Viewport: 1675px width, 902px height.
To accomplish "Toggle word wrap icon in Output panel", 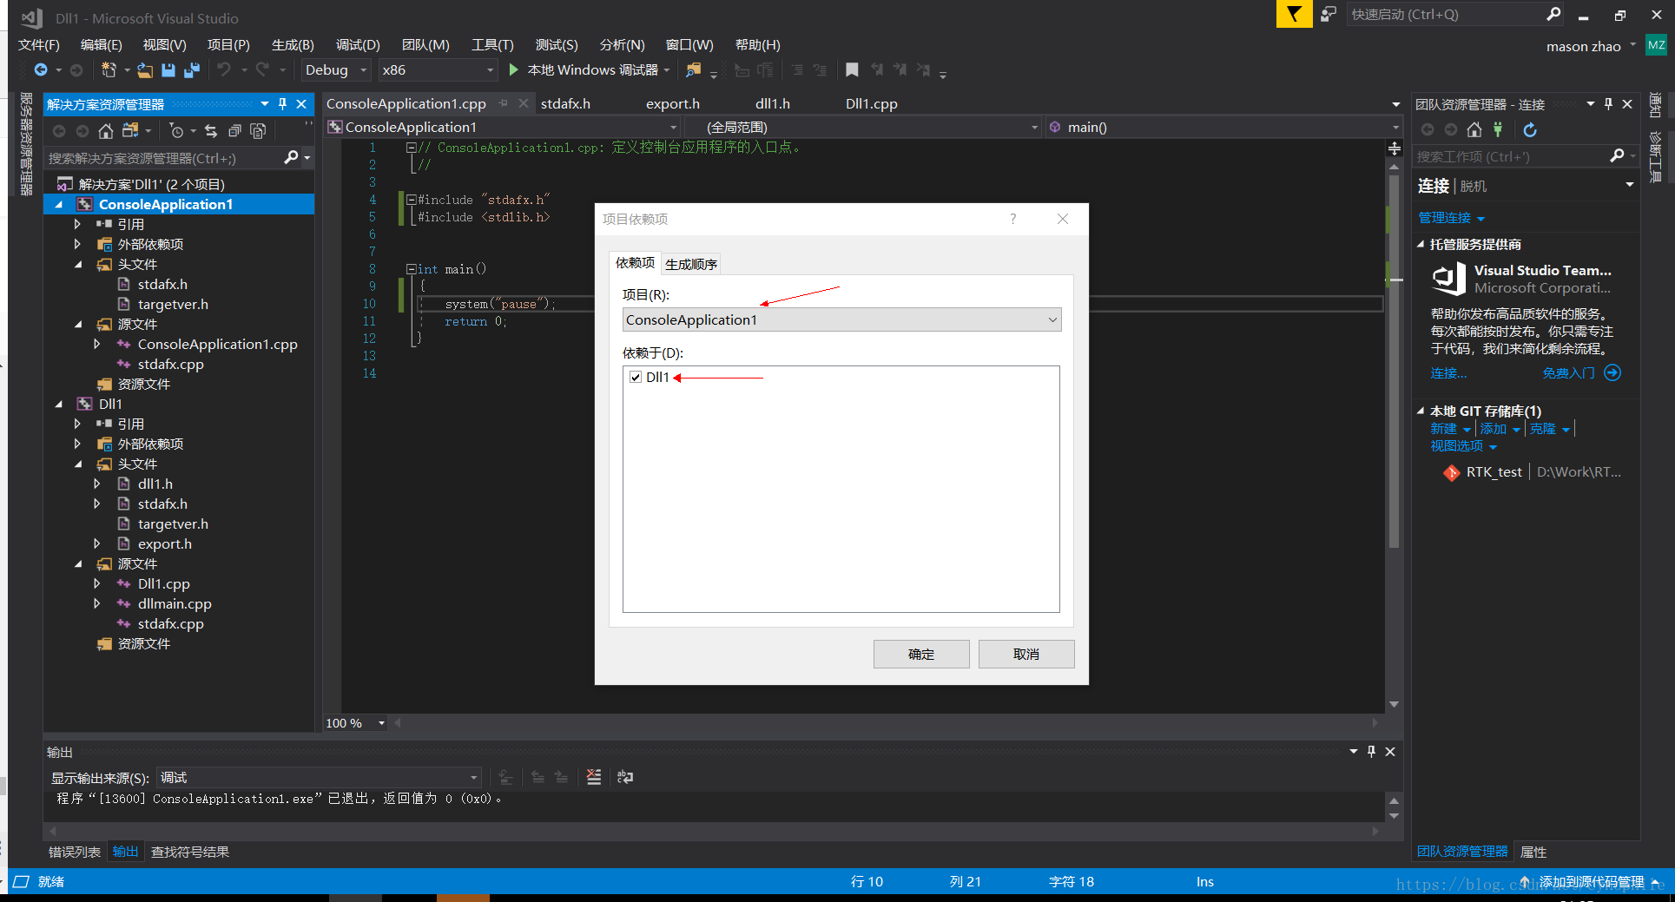I will [625, 777].
